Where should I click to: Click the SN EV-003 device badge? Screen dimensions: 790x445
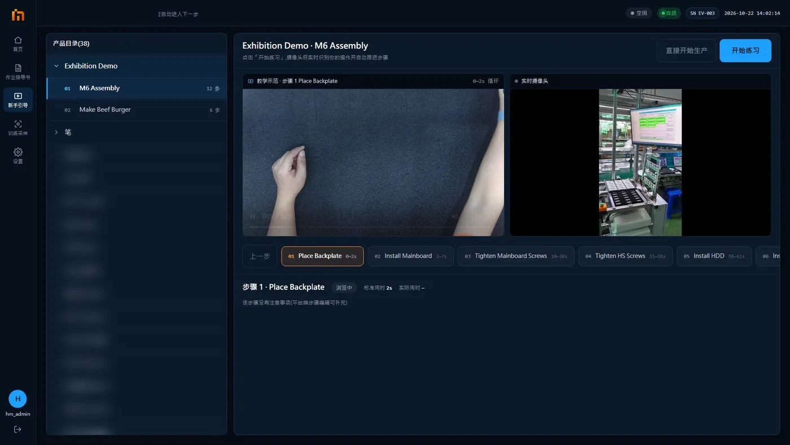click(702, 13)
